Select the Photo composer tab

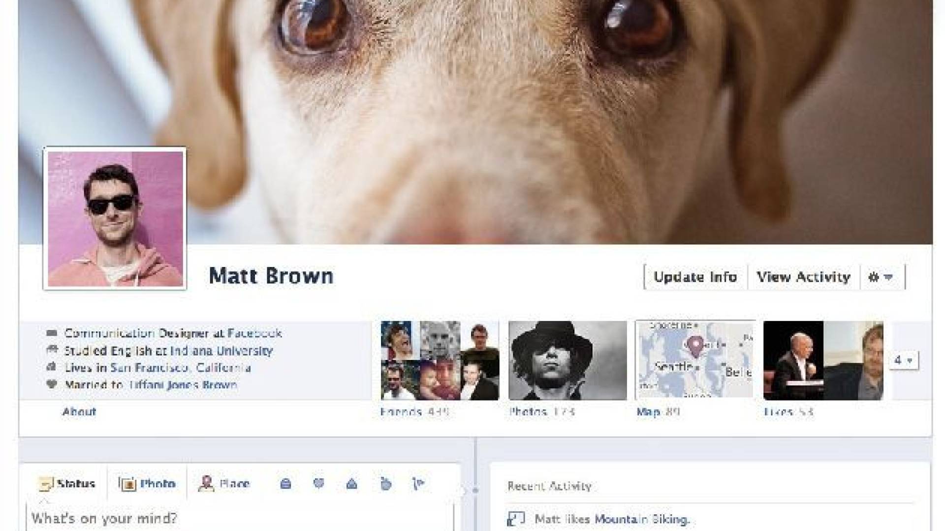pos(147,484)
